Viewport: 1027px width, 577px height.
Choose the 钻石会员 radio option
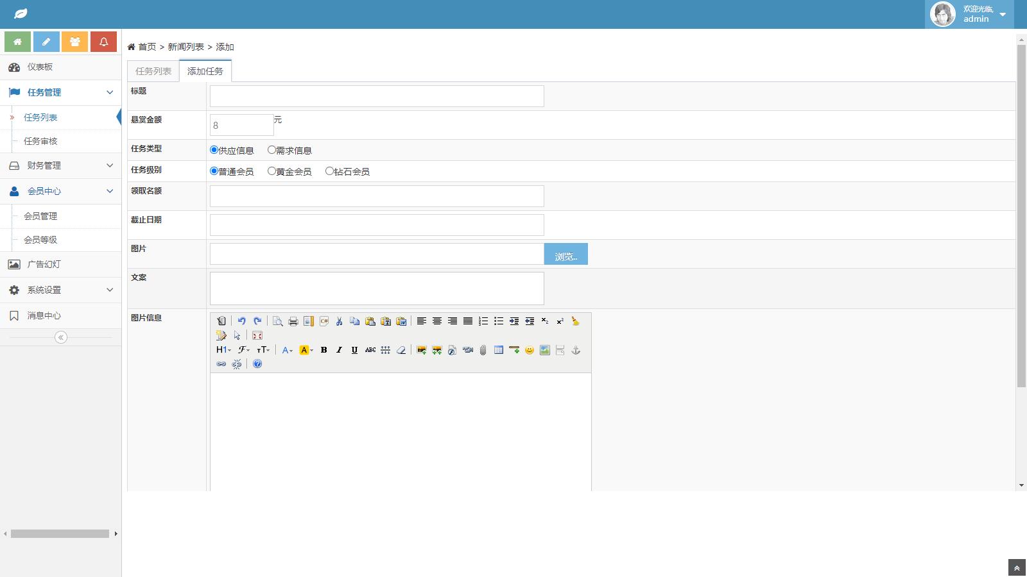329,171
